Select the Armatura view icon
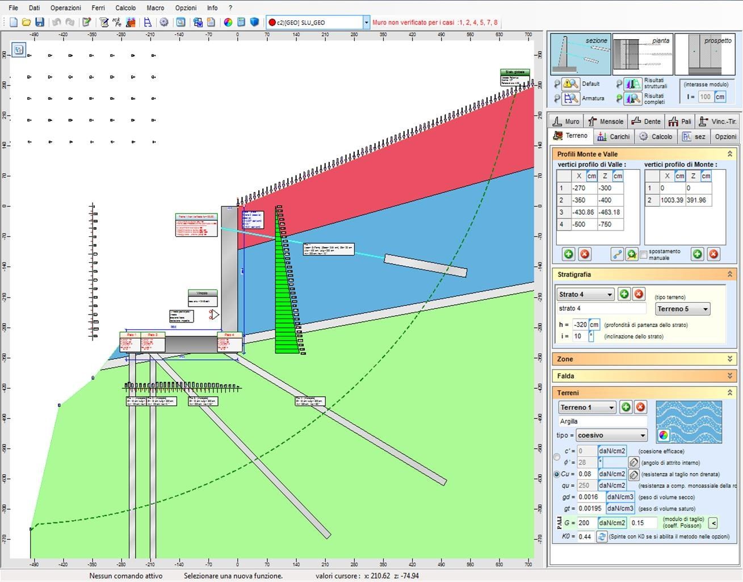 pyautogui.click(x=571, y=97)
